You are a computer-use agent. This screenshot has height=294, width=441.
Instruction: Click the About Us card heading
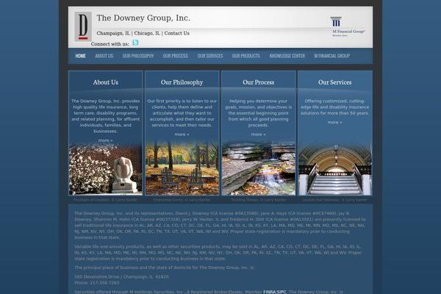[106, 82]
